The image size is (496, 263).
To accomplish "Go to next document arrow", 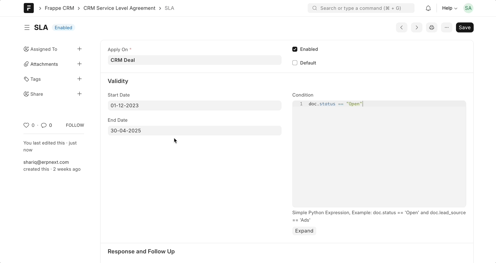I will pos(417,27).
